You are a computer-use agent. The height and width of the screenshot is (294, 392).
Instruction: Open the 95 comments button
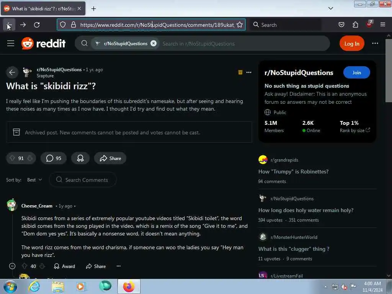pos(54,158)
